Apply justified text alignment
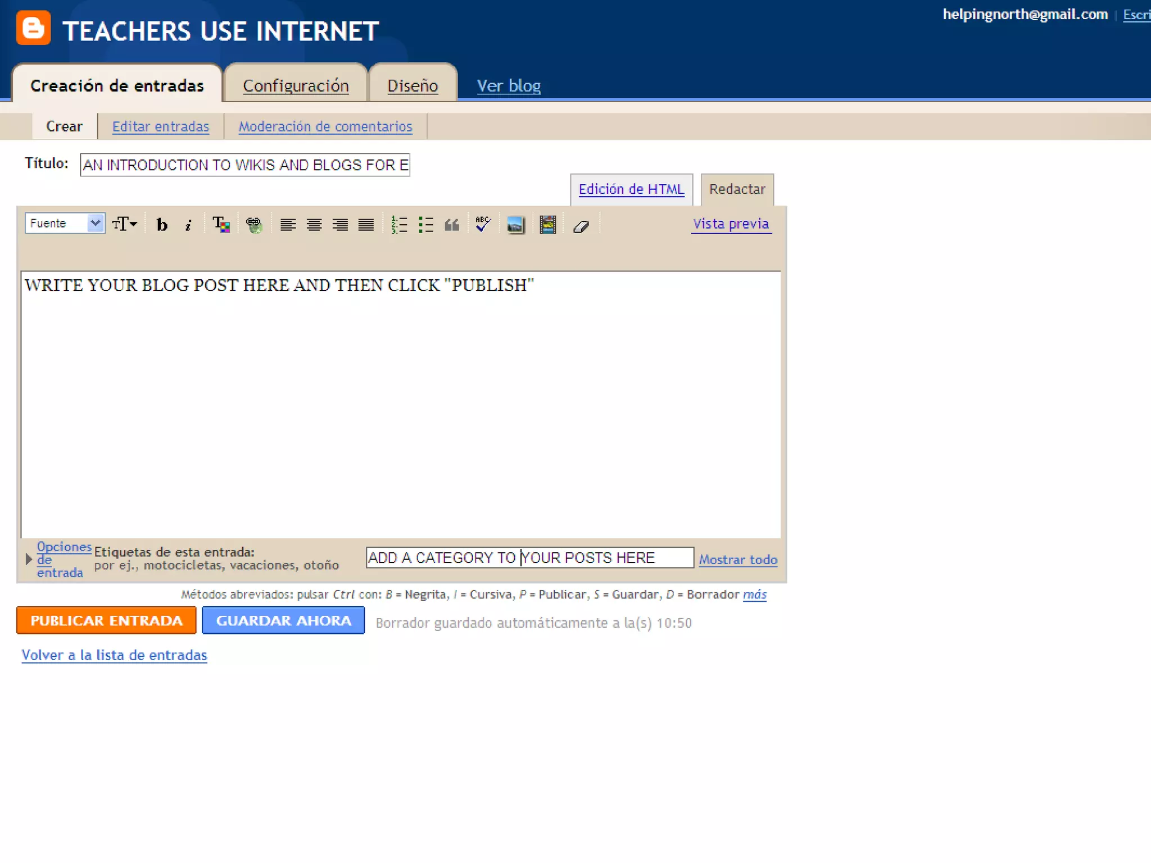 (x=366, y=225)
